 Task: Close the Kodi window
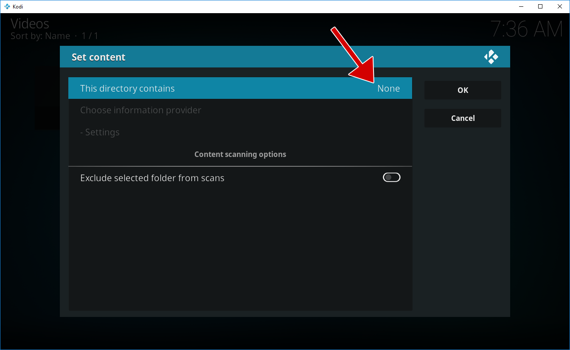[560, 6]
